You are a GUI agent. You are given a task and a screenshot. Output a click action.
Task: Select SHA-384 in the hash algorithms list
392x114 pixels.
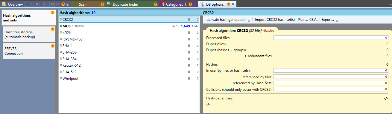129,59
